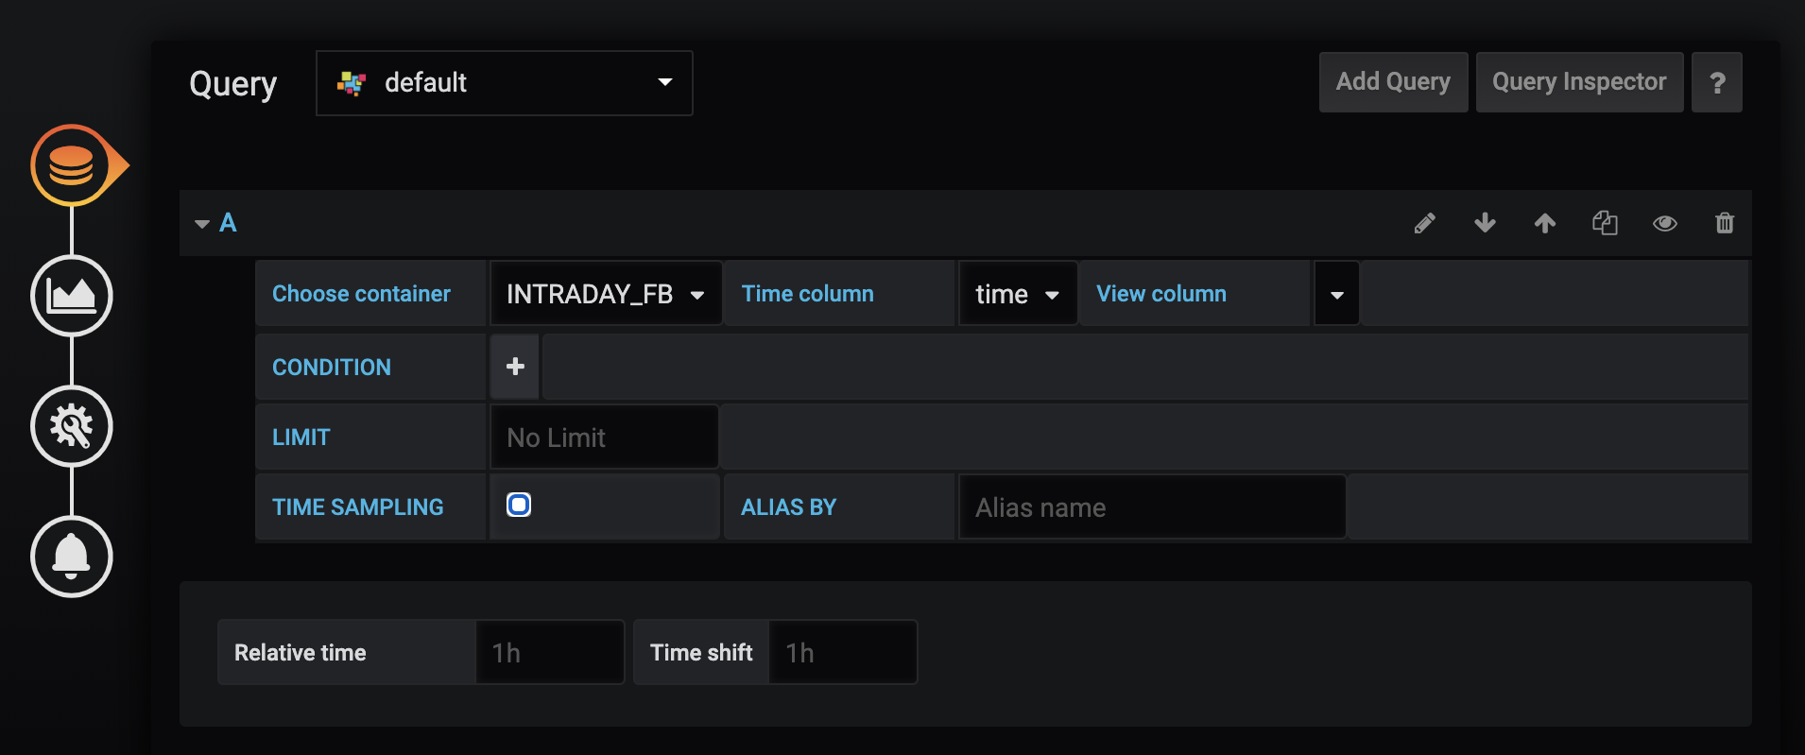This screenshot has width=1805, height=755.
Task: Open the View column dropdown arrow
Action: [1336, 294]
